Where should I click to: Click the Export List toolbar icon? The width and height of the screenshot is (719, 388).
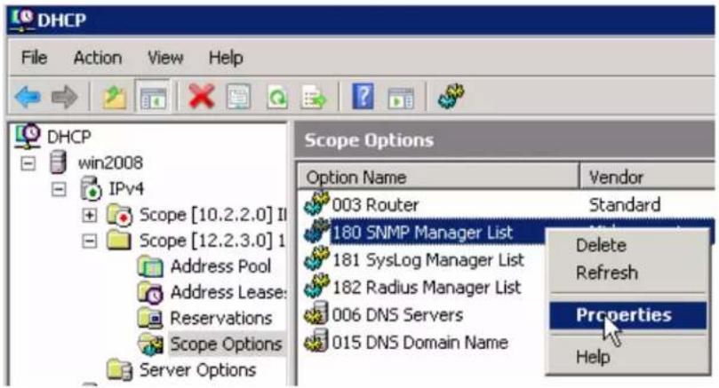(x=314, y=97)
